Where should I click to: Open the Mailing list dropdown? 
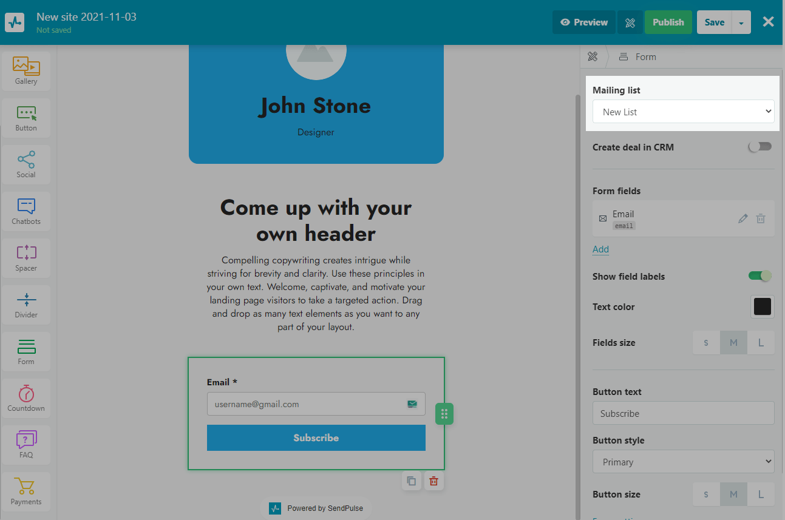684,112
